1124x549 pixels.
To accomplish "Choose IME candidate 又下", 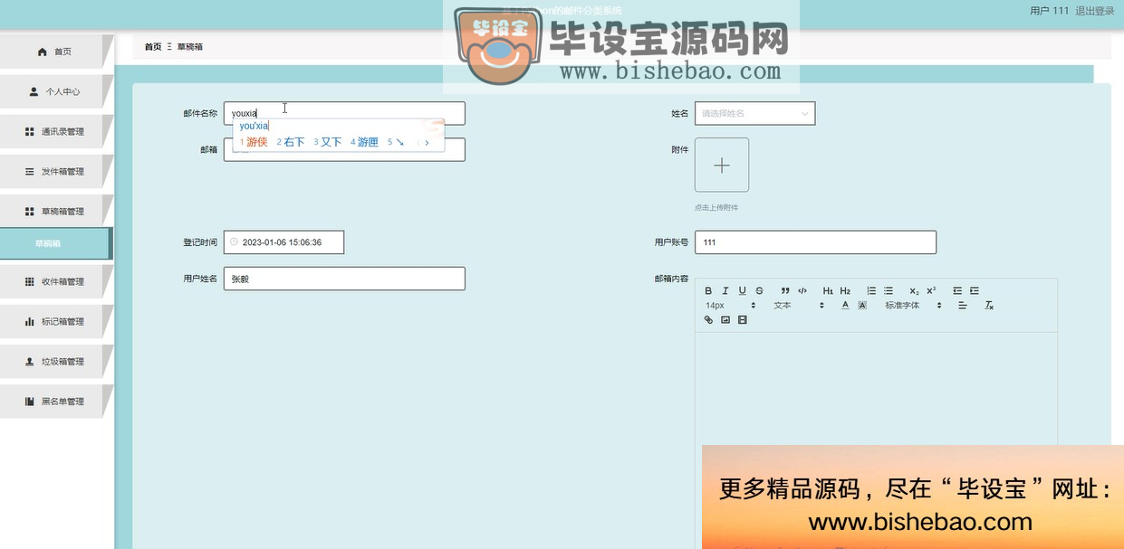I will 328,142.
